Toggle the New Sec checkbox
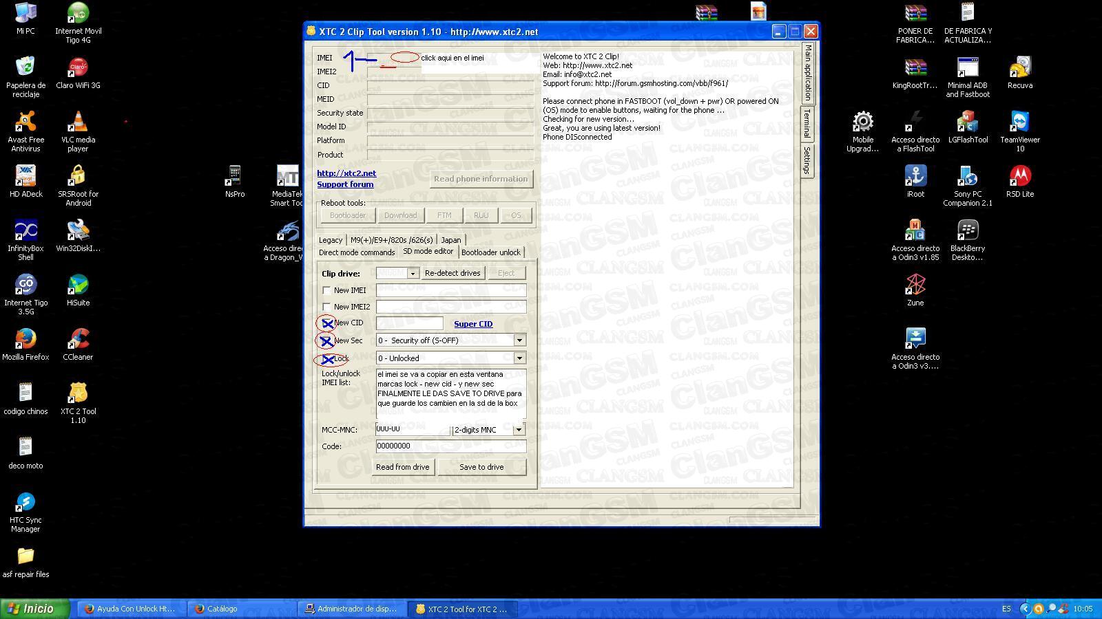This screenshot has height=619, width=1102. [x=326, y=340]
